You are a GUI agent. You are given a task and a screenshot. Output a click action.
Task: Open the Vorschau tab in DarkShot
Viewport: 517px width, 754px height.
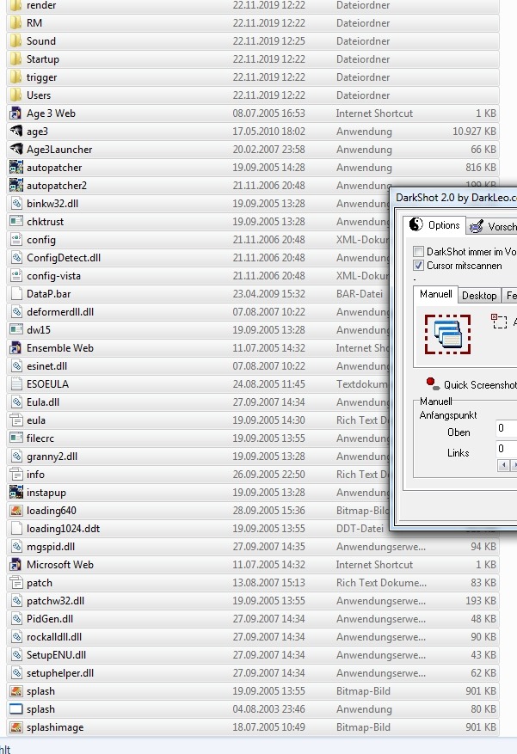coord(491,226)
